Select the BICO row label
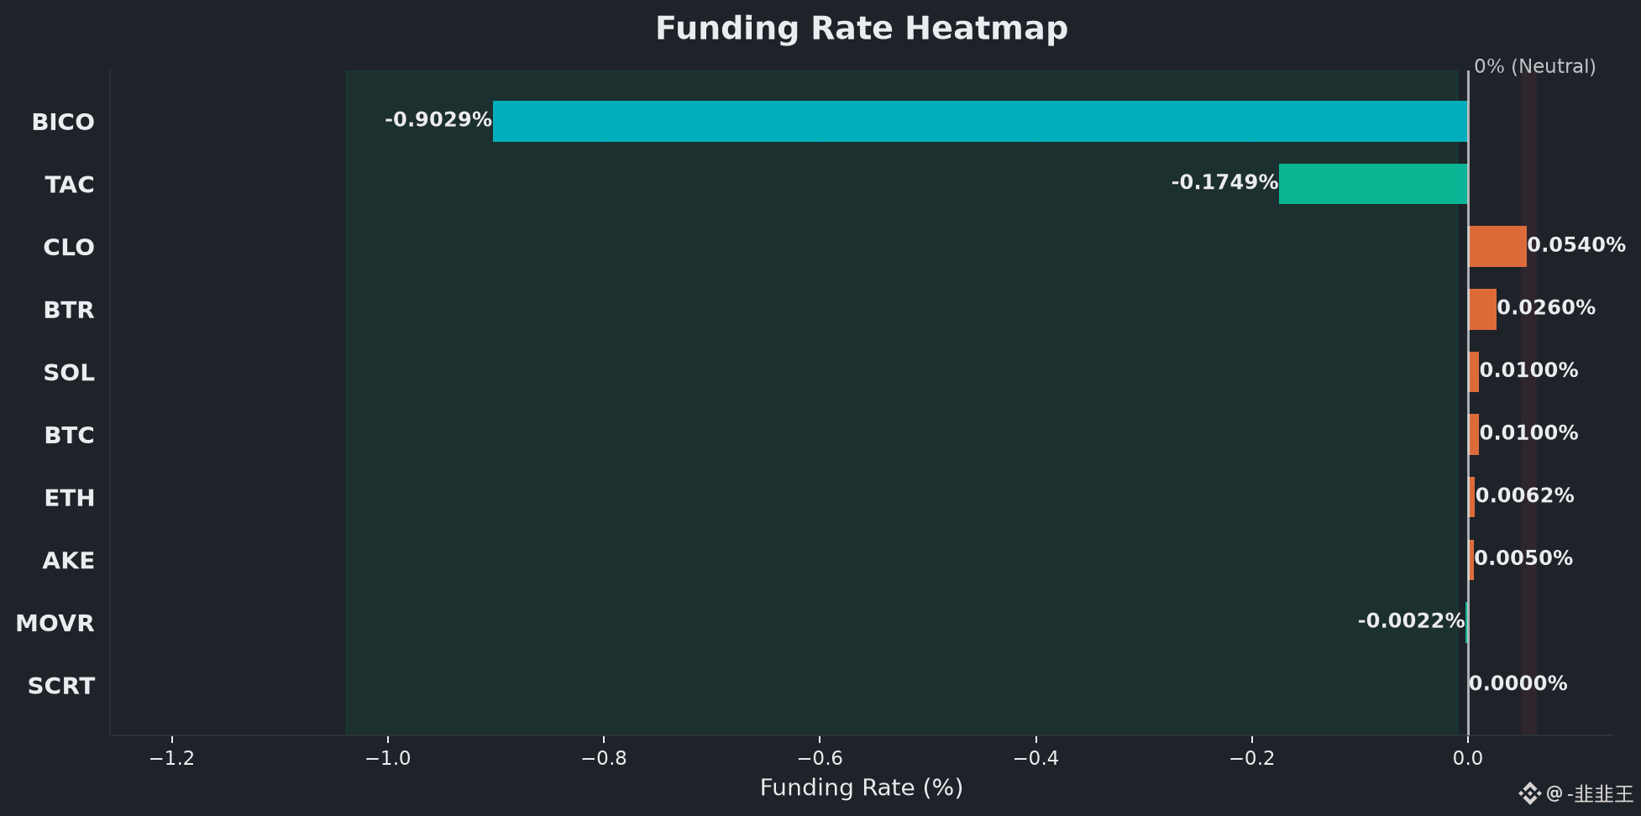Image resolution: width=1641 pixels, height=816 pixels. click(63, 122)
